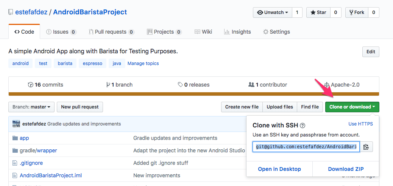Click the folder icon beside app
The image size is (393, 186).
pos(15,138)
